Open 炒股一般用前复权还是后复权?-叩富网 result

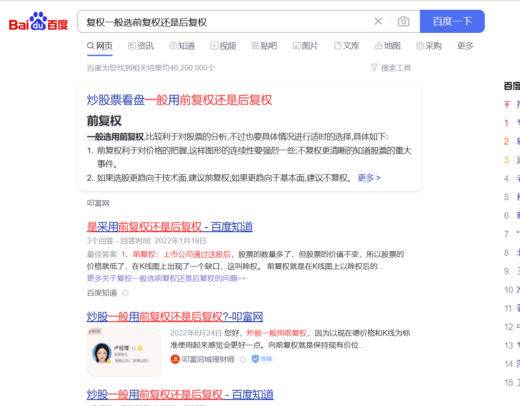(175, 317)
